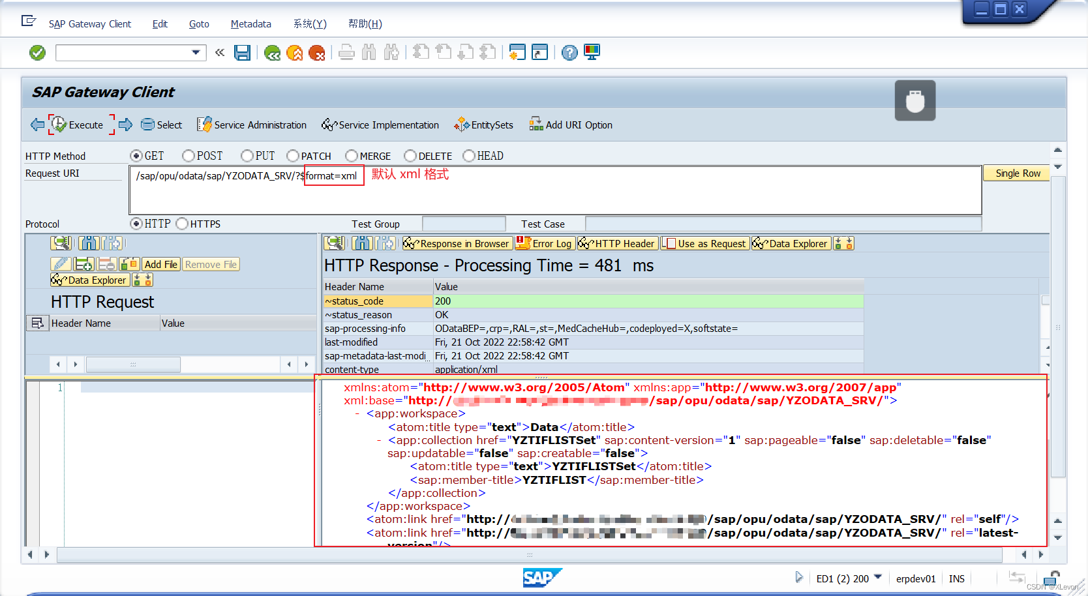
Task: Click the orange Exit icon in toolbar
Action: pos(295,53)
